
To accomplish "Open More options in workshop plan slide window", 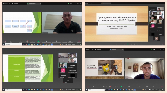I will pos(70,41).
